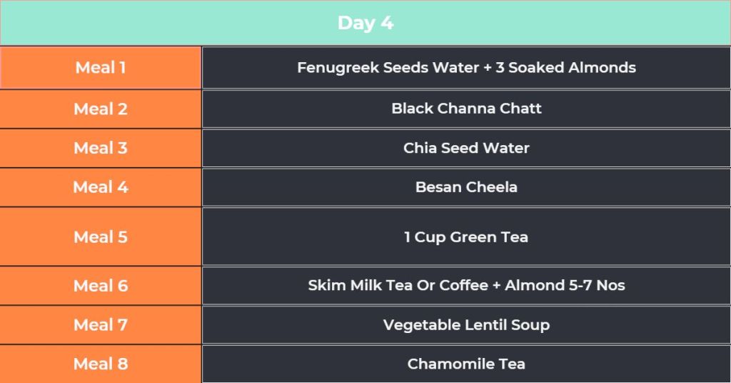This screenshot has width=731, height=383.
Task: Select the Meal 6 label cell
Action: pyautogui.click(x=101, y=286)
